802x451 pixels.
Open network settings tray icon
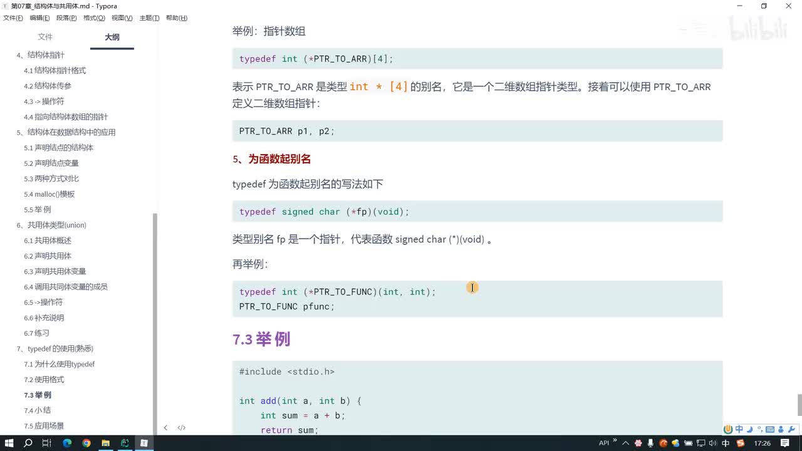(x=700, y=443)
